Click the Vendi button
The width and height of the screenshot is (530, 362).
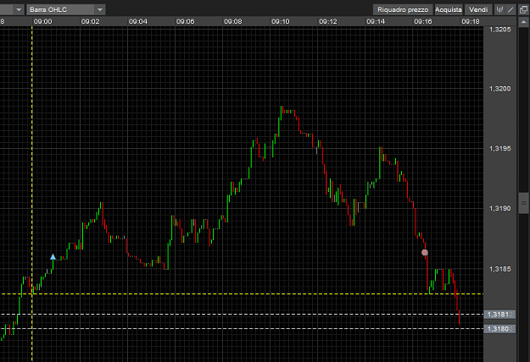(x=478, y=9)
